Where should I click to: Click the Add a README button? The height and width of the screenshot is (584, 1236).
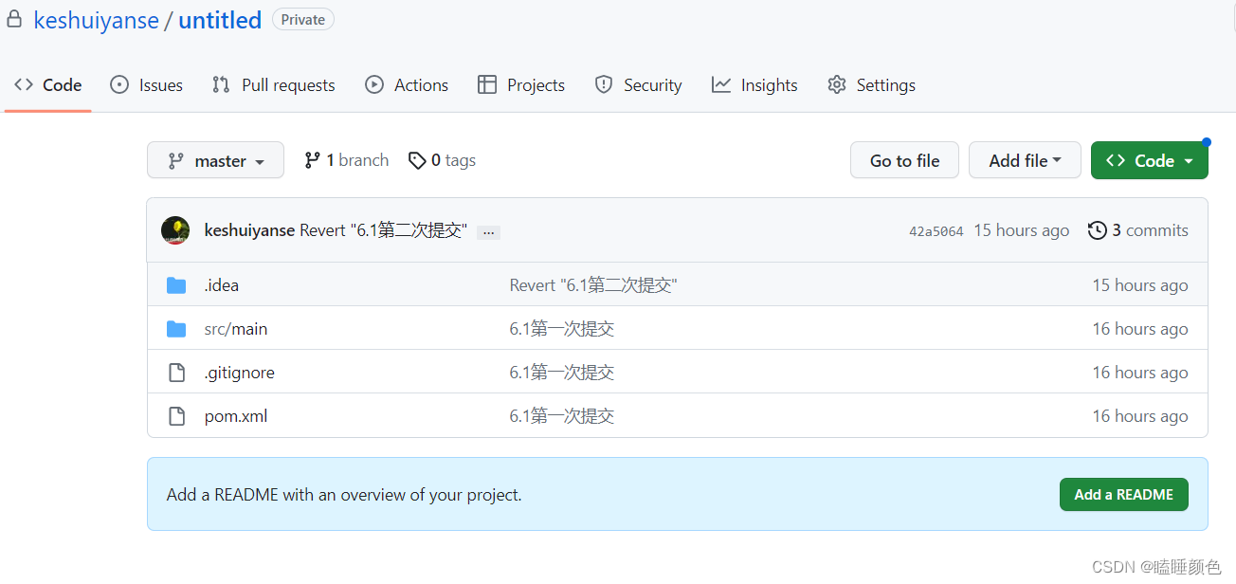coord(1124,495)
